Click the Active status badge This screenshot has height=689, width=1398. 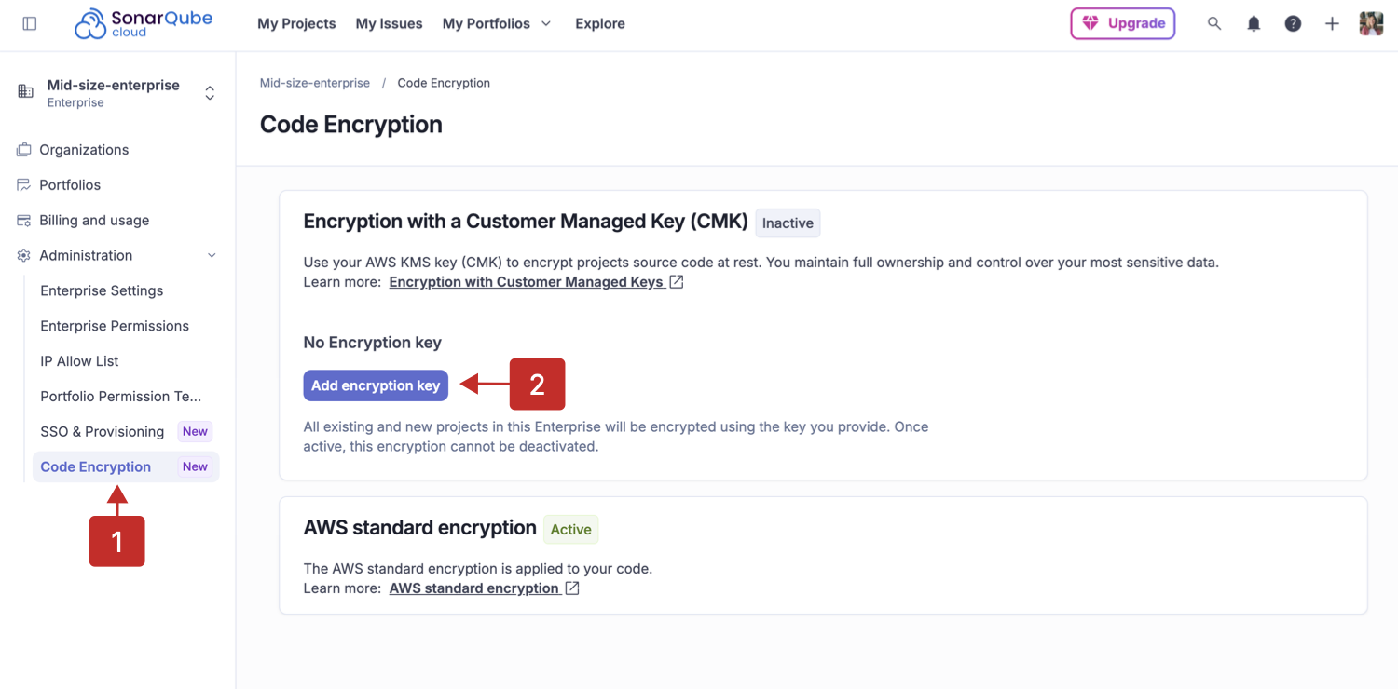pyautogui.click(x=570, y=530)
